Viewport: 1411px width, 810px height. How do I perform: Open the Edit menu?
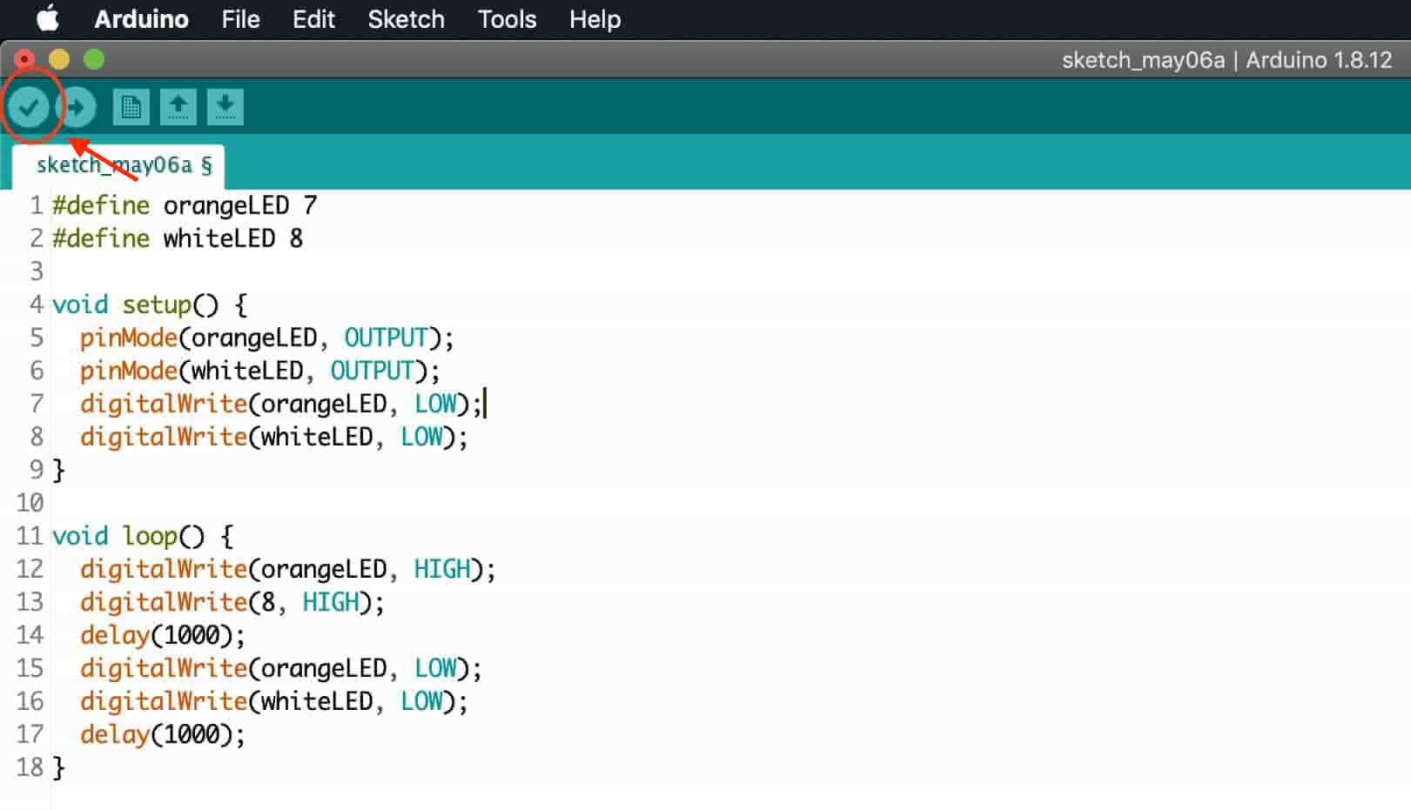(313, 19)
